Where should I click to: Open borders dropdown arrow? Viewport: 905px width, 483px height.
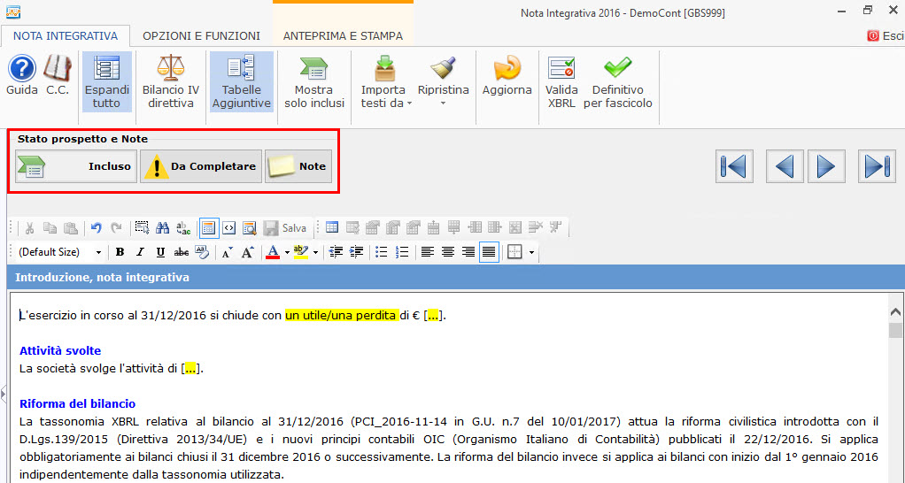pos(531,252)
